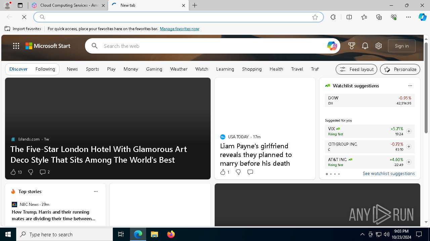Add this page to favorites star
Viewport: 430px width, 241px height.
pyautogui.click(x=315, y=17)
